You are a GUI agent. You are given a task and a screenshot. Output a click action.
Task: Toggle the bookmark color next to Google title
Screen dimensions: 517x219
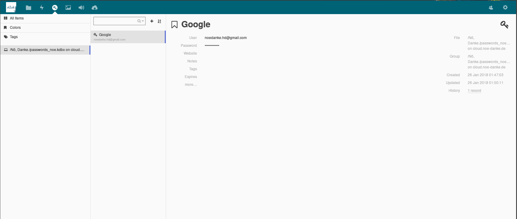tap(174, 25)
